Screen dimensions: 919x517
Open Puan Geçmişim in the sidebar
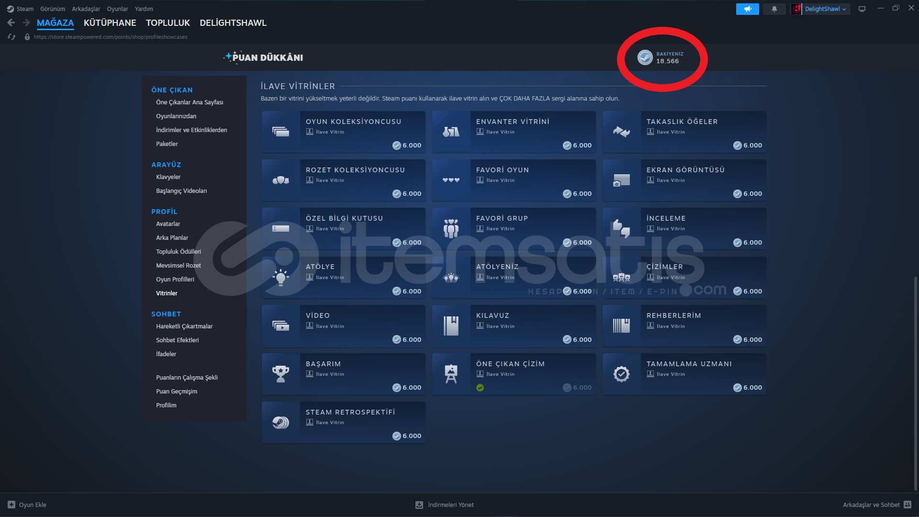pyautogui.click(x=177, y=391)
